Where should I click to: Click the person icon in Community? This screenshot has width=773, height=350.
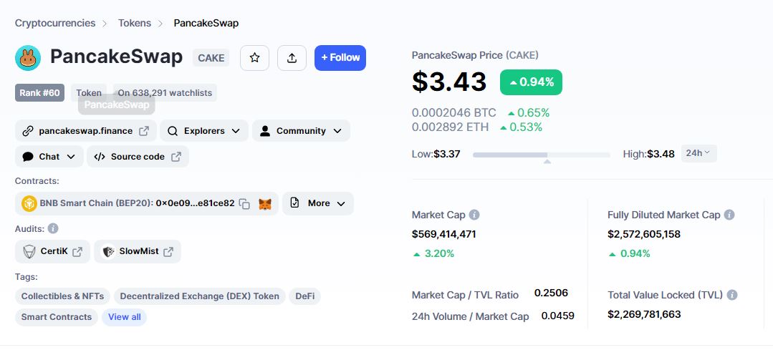tap(265, 131)
